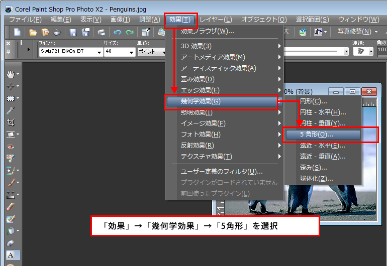
Task: Select the Straighten tool
Action: pos(11,135)
